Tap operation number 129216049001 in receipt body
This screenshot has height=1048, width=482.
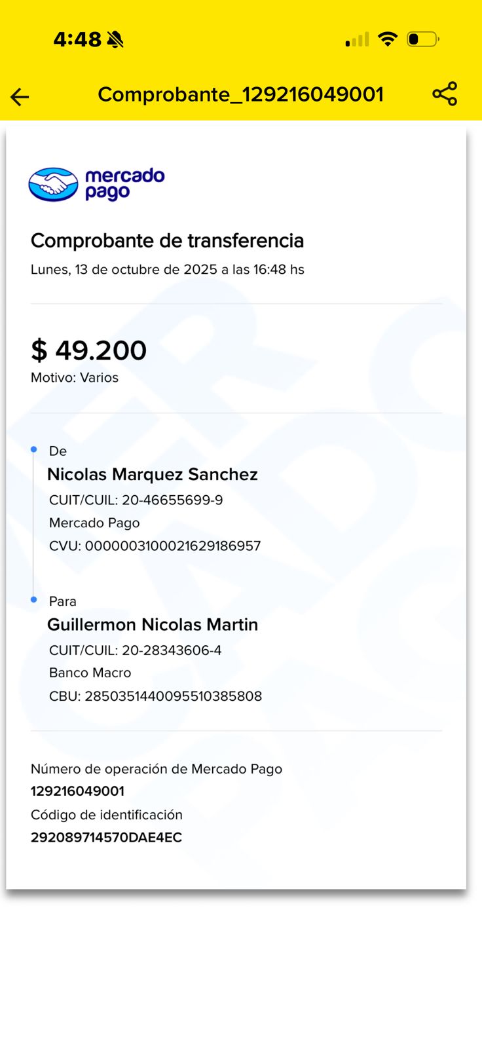pos(77,791)
